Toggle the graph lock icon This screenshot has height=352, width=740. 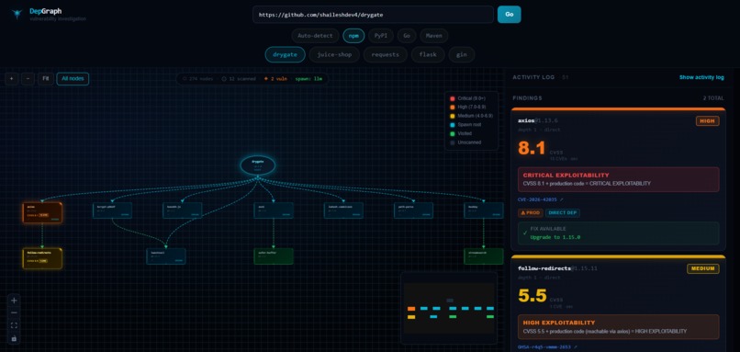(14, 338)
